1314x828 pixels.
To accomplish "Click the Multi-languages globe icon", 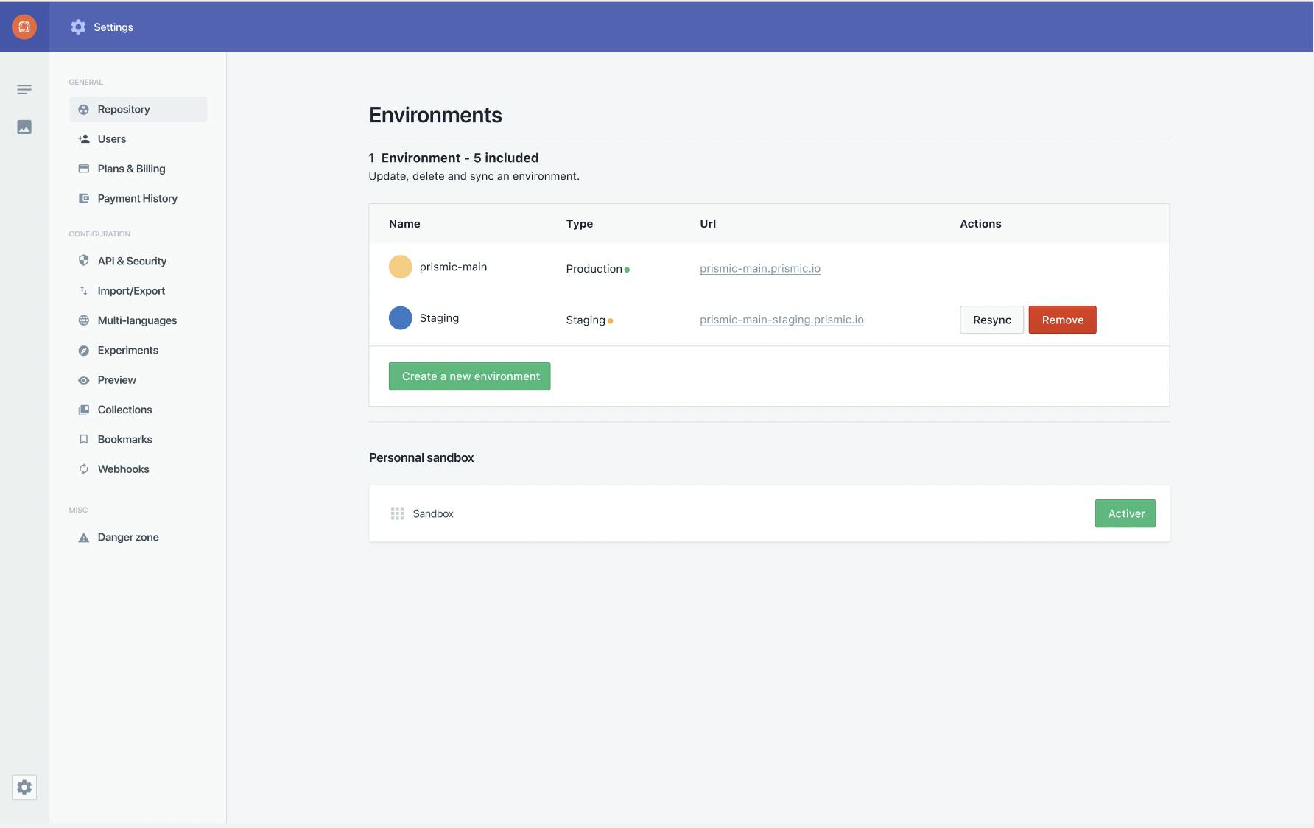I will click(x=84, y=320).
